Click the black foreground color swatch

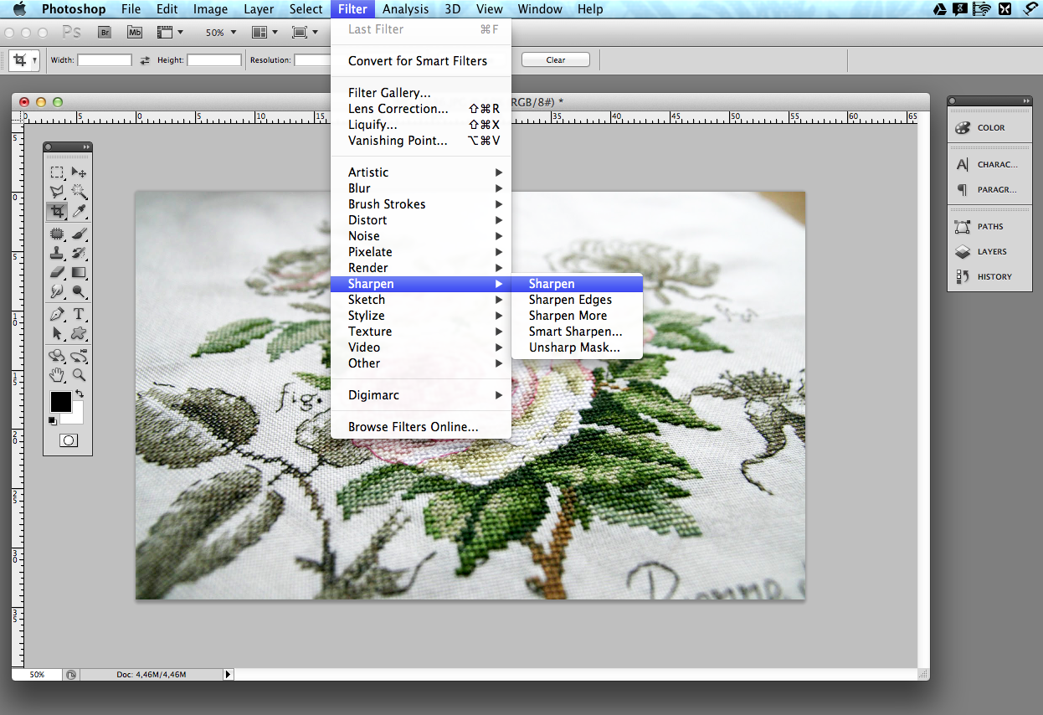(x=60, y=401)
